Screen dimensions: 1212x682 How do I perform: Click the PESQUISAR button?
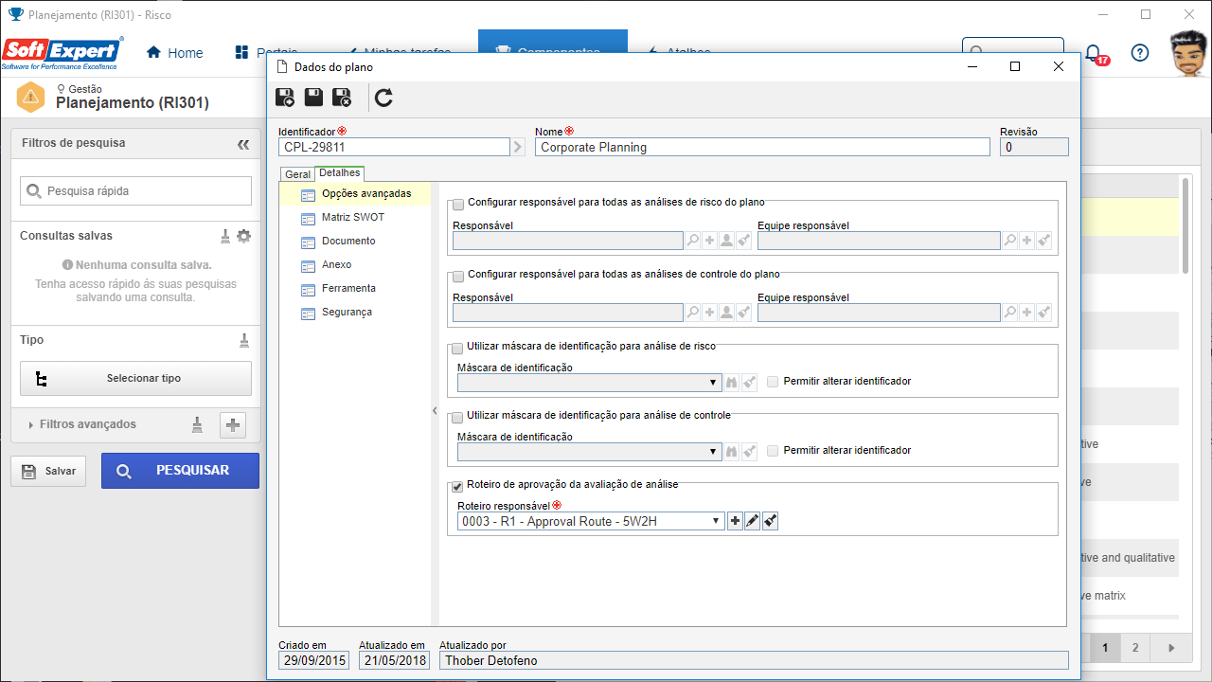coord(180,471)
